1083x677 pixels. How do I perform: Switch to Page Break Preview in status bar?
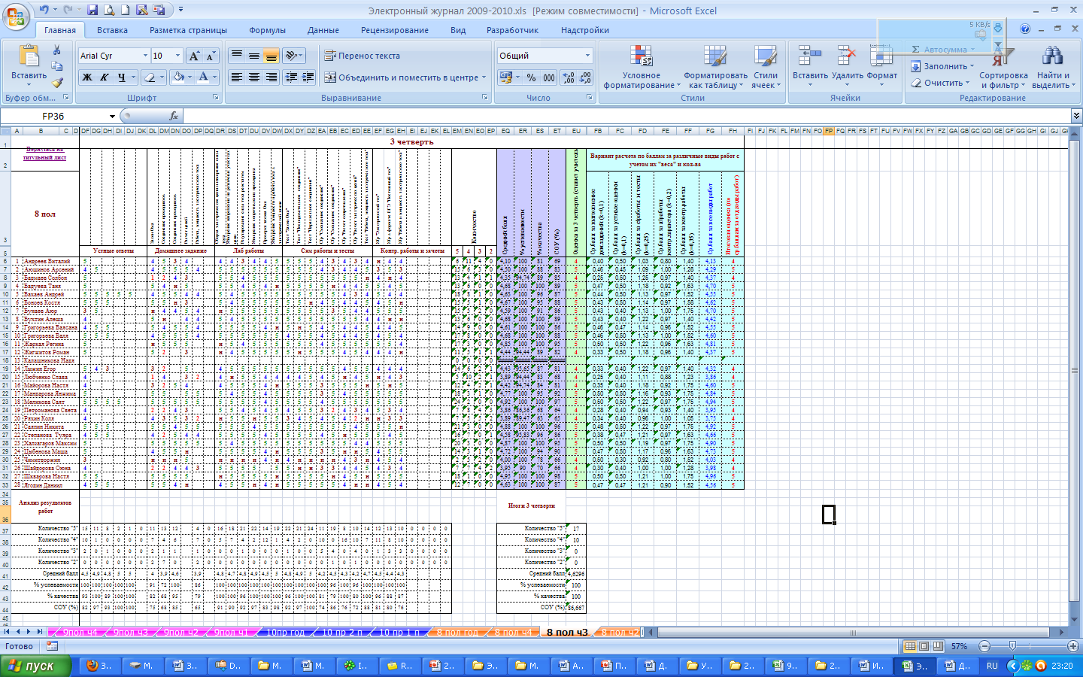tap(938, 646)
